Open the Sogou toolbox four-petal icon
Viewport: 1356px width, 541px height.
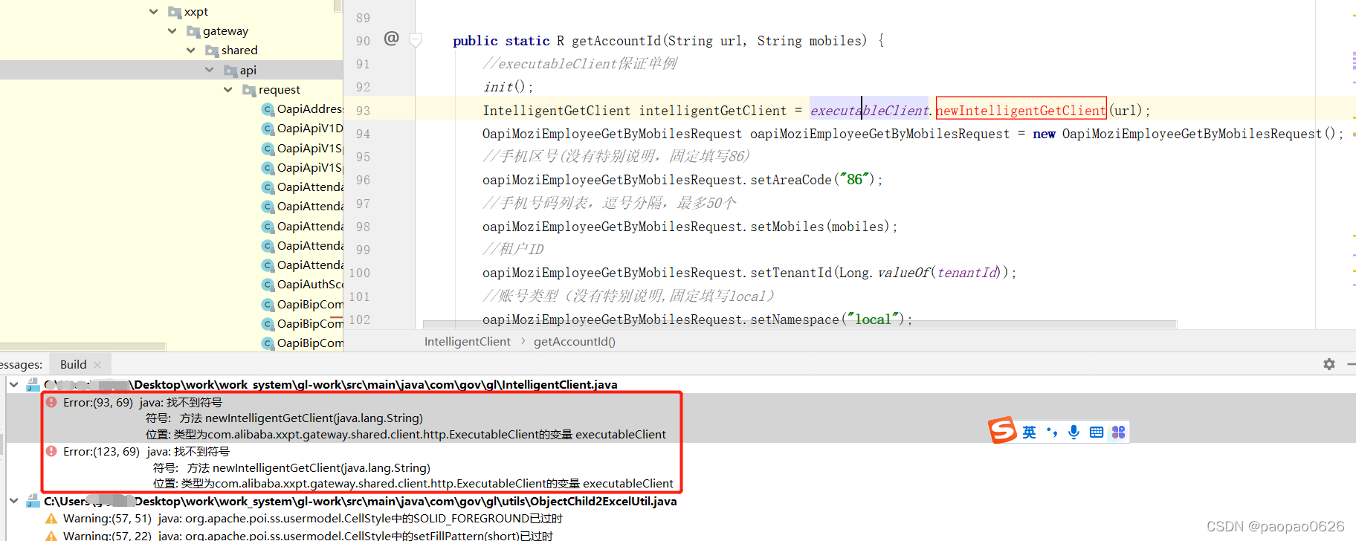(1118, 433)
